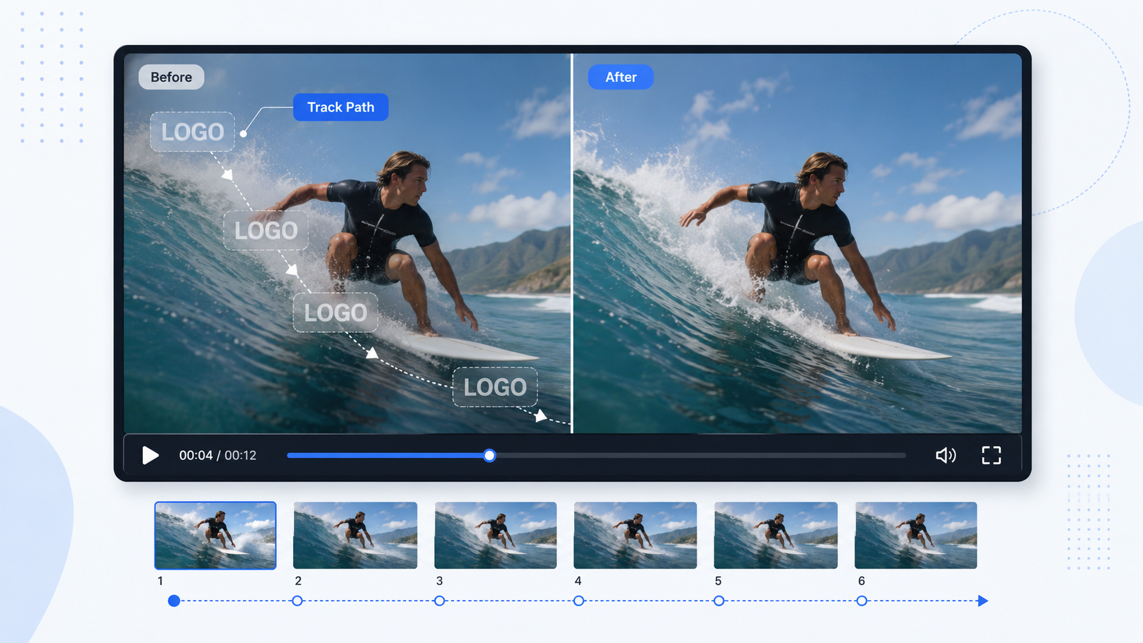This screenshot has width=1143, height=643.
Task: Click timeline marker under frame 6
Action: coord(862,601)
